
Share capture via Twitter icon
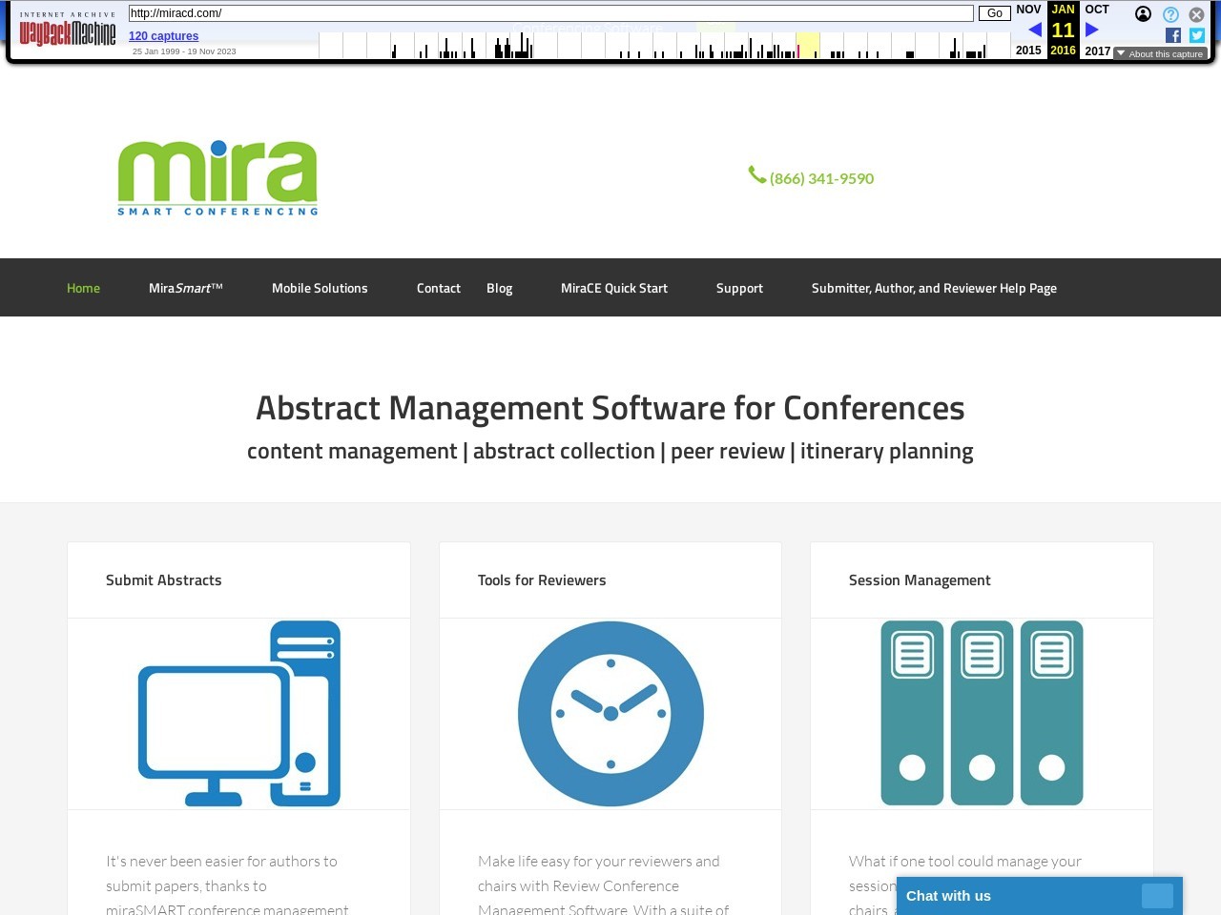tap(1197, 35)
